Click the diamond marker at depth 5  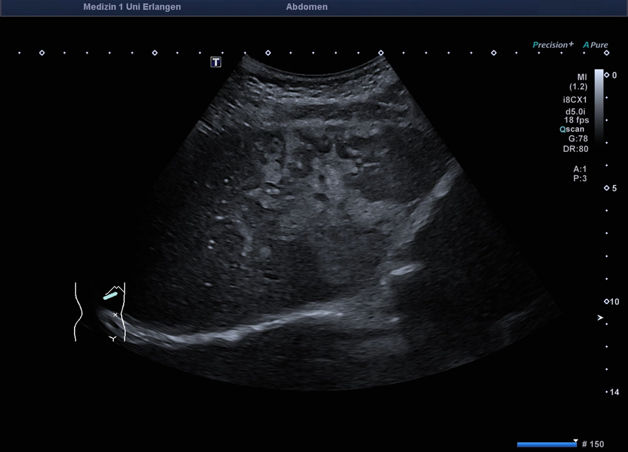[606, 189]
